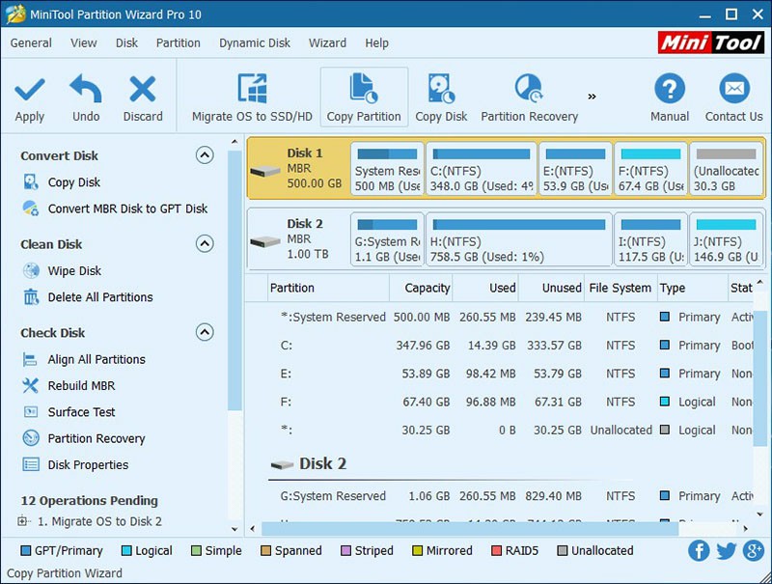Show more toolbar items via the » chevron
Image resolution: width=772 pixels, height=584 pixels.
[592, 97]
